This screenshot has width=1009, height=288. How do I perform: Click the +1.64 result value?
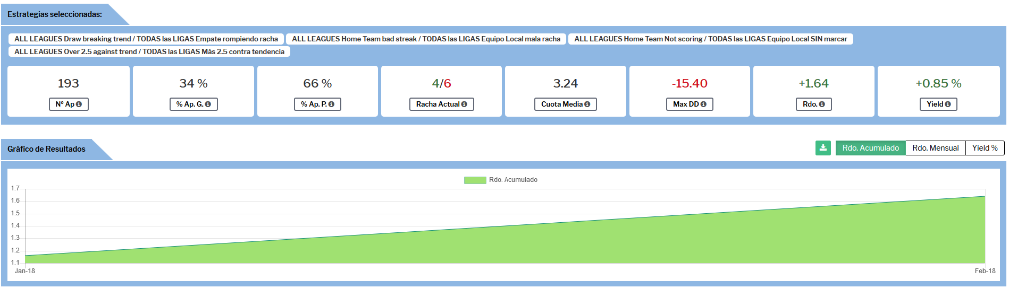(813, 83)
